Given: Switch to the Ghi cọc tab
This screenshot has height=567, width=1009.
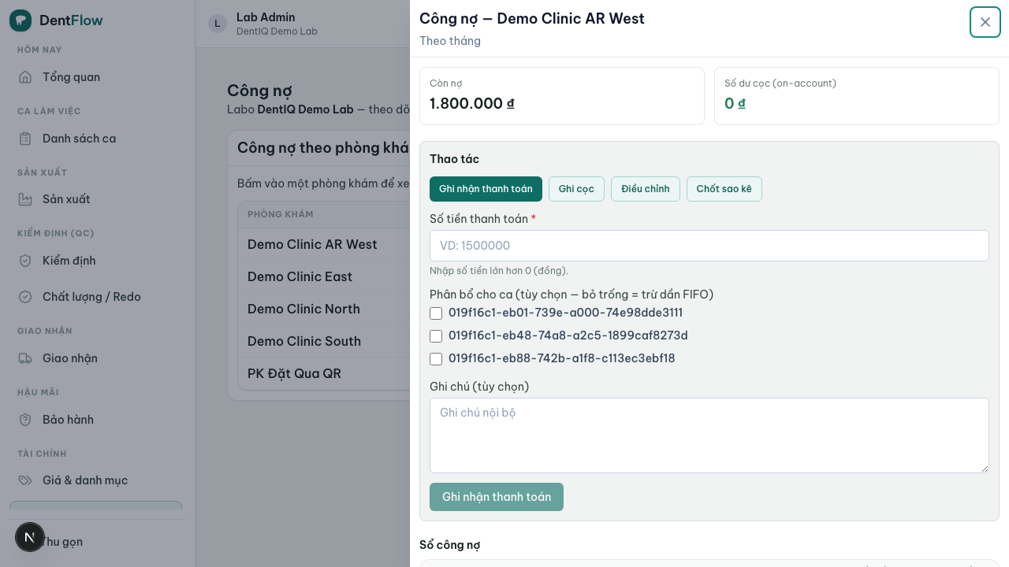Looking at the screenshot, I should 576,189.
